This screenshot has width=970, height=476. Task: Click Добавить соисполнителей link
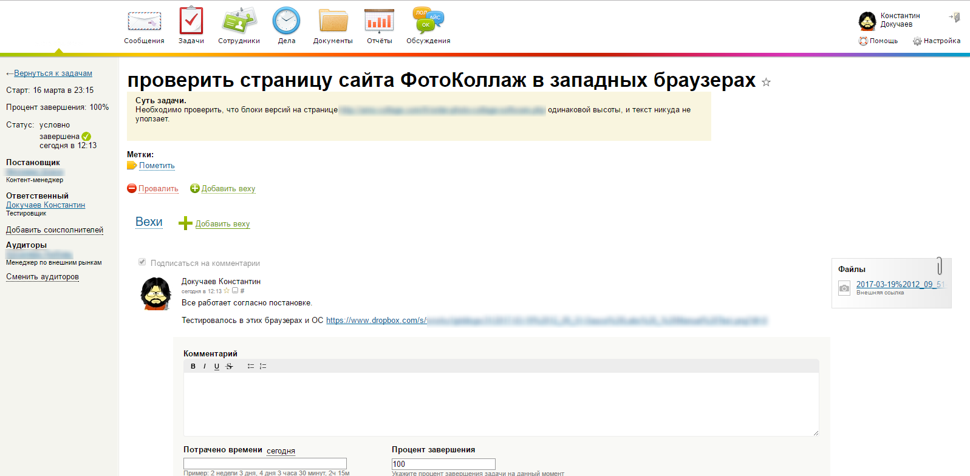(x=55, y=229)
